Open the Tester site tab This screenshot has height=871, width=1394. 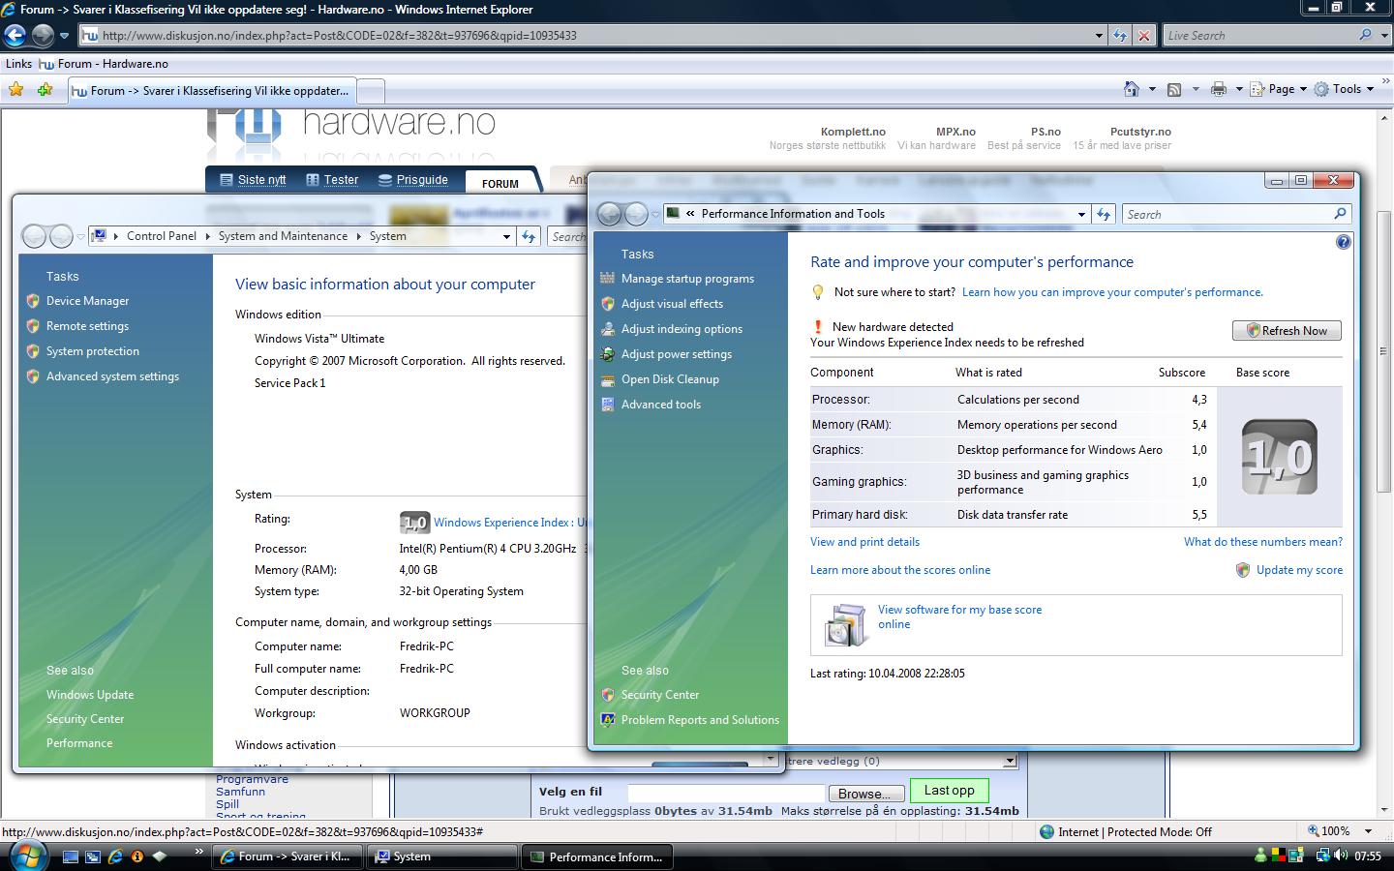332,180
